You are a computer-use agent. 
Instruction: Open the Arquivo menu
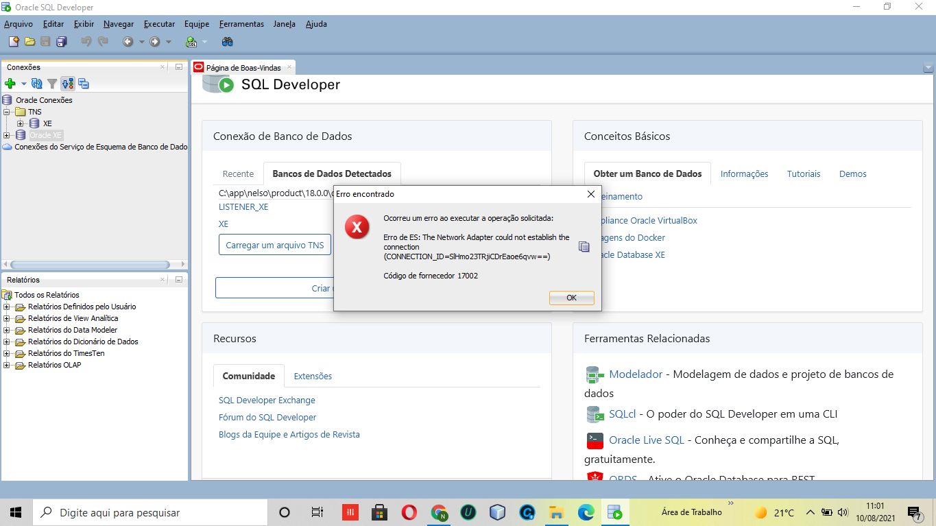point(19,24)
